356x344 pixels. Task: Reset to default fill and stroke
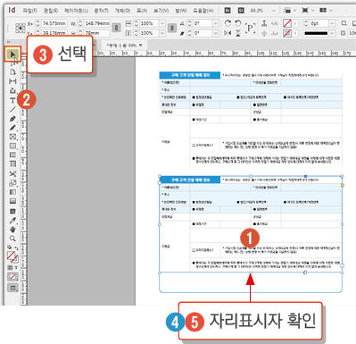coord(10,247)
